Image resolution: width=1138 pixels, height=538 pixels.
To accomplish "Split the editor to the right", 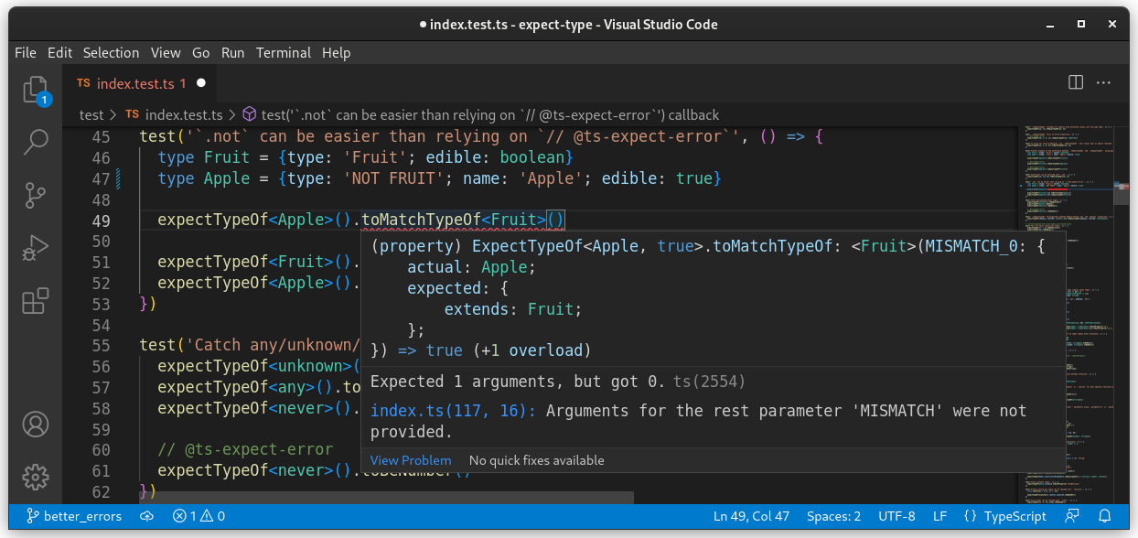I will tap(1076, 83).
